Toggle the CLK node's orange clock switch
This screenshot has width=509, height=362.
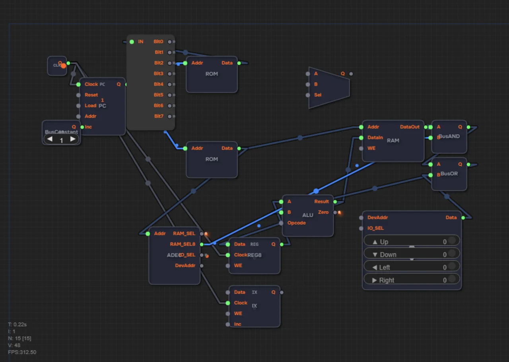pos(63,66)
